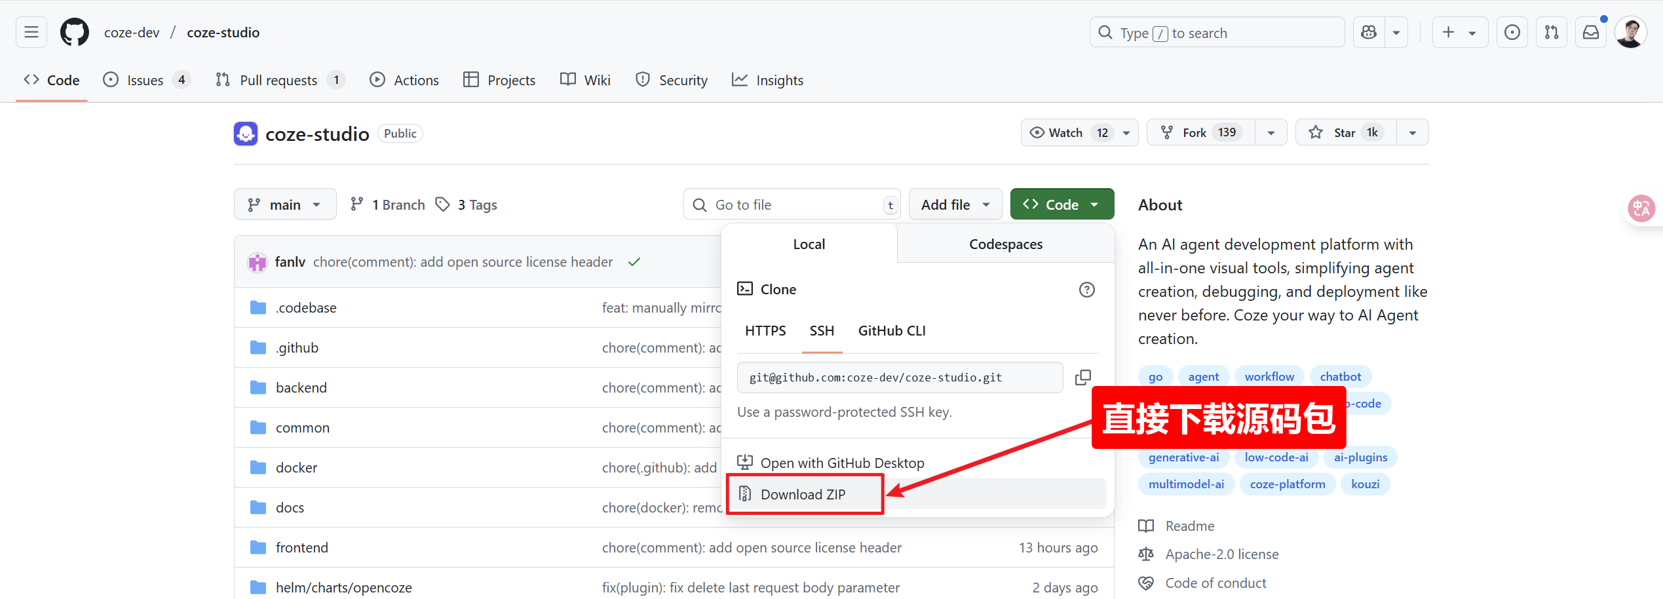Expand the Copilot dropdown arrow
Image resolution: width=1663 pixels, height=599 pixels.
pos(1396,32)
